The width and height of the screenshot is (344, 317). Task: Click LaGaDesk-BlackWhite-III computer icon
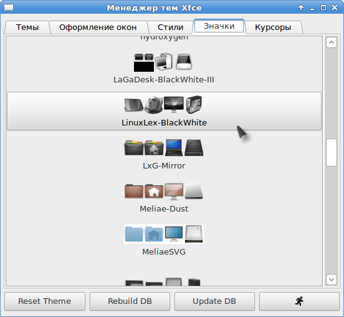coord(164,62)
